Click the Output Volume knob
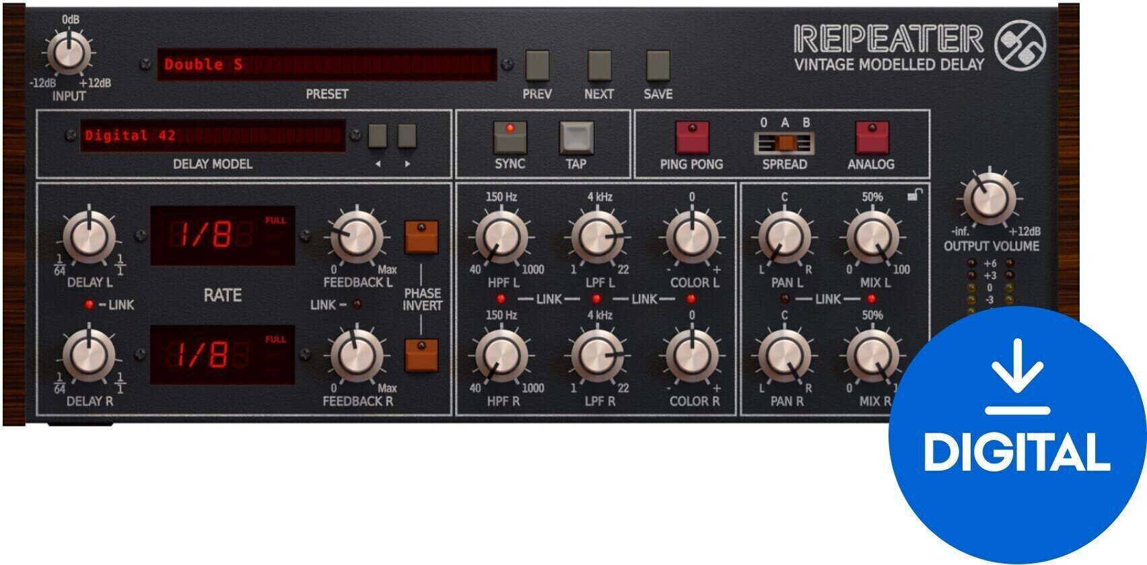This screenshot has height=565, width=1147. tap(989, 200)
